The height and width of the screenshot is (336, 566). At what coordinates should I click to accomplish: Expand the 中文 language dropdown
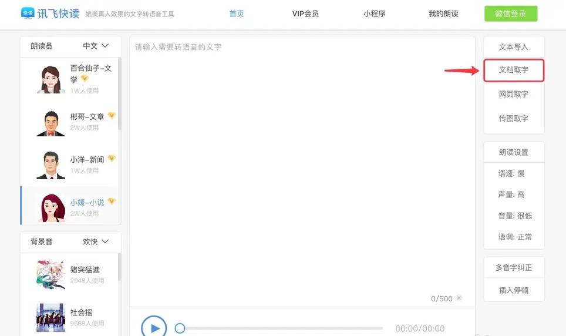click(x=96, y=46)
